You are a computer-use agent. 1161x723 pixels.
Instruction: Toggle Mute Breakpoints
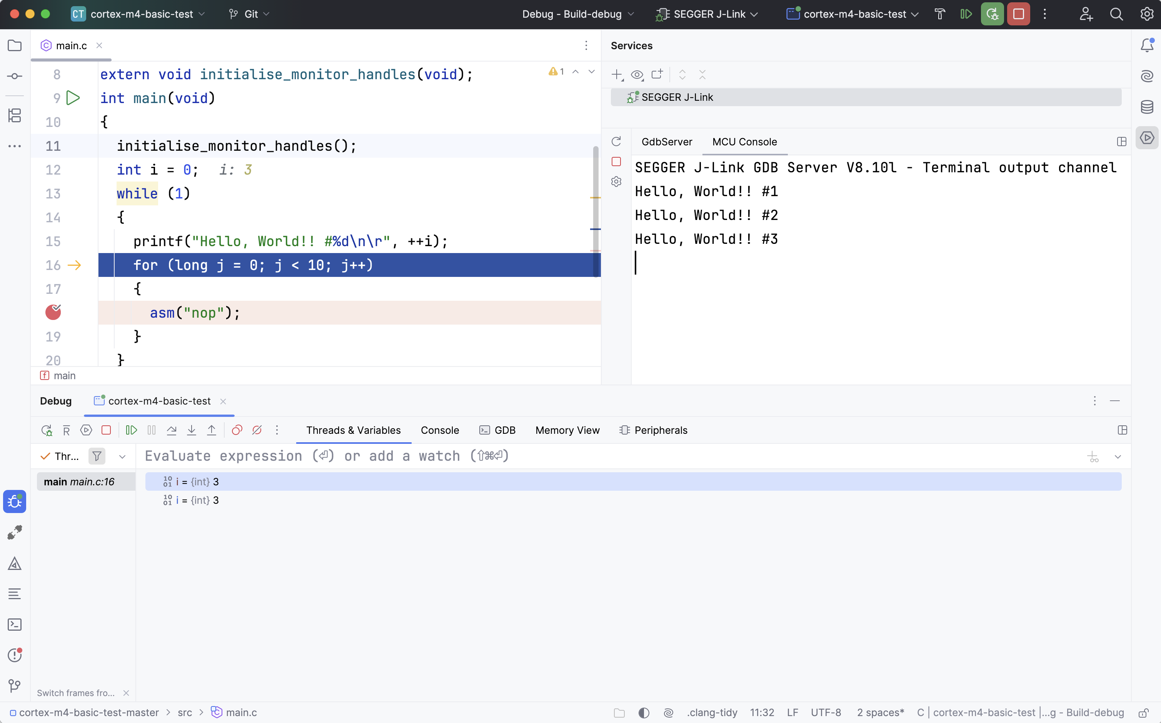pos(257,430)
